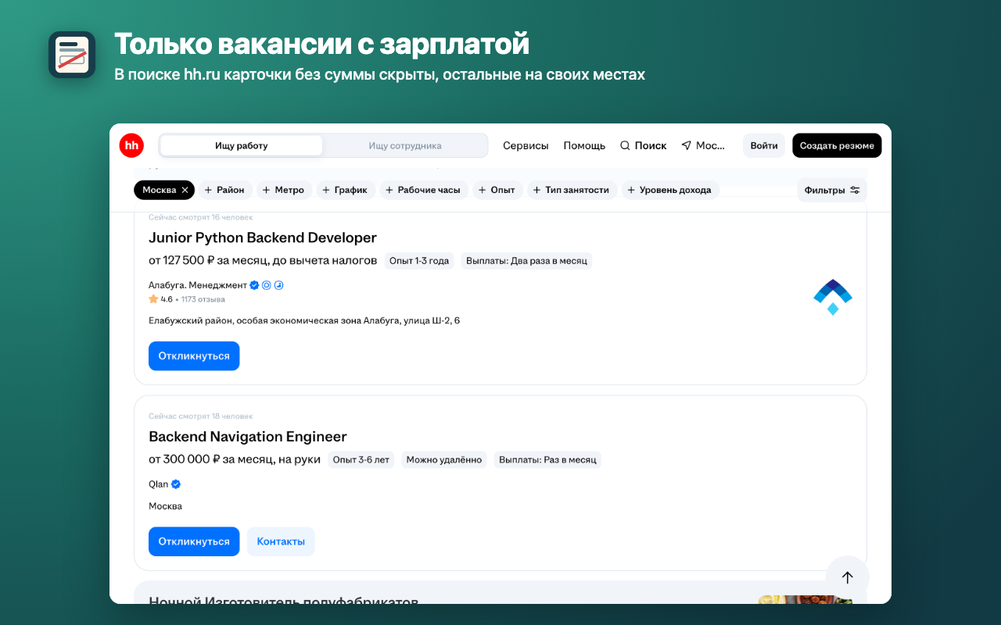This screenshot has width=1001, height=625.
Task: Open the Junior Python Backend Developer vacancy
Action: (263, 237)
